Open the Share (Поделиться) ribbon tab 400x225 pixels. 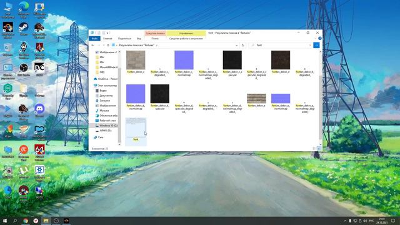124,39
